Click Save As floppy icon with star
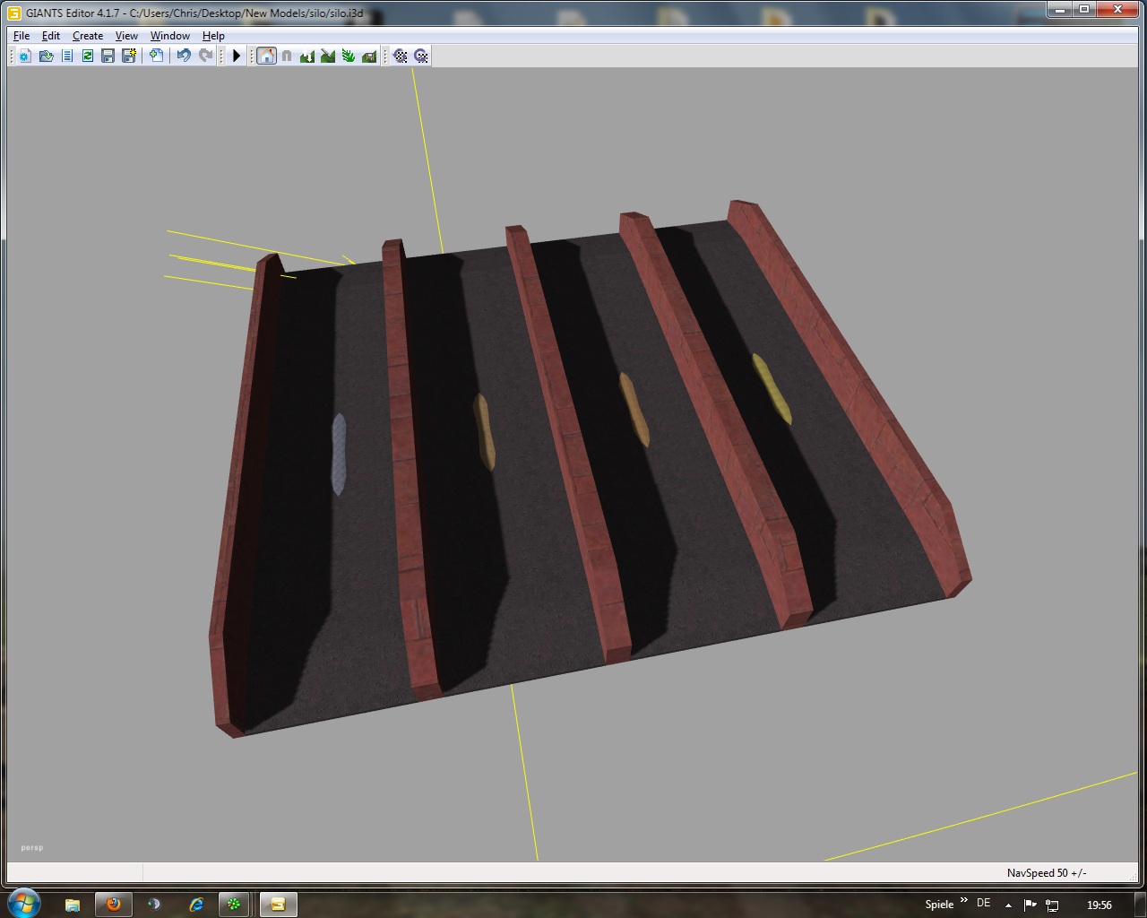The width and height of the screenshot is (1147, 918). click(128, 56)
